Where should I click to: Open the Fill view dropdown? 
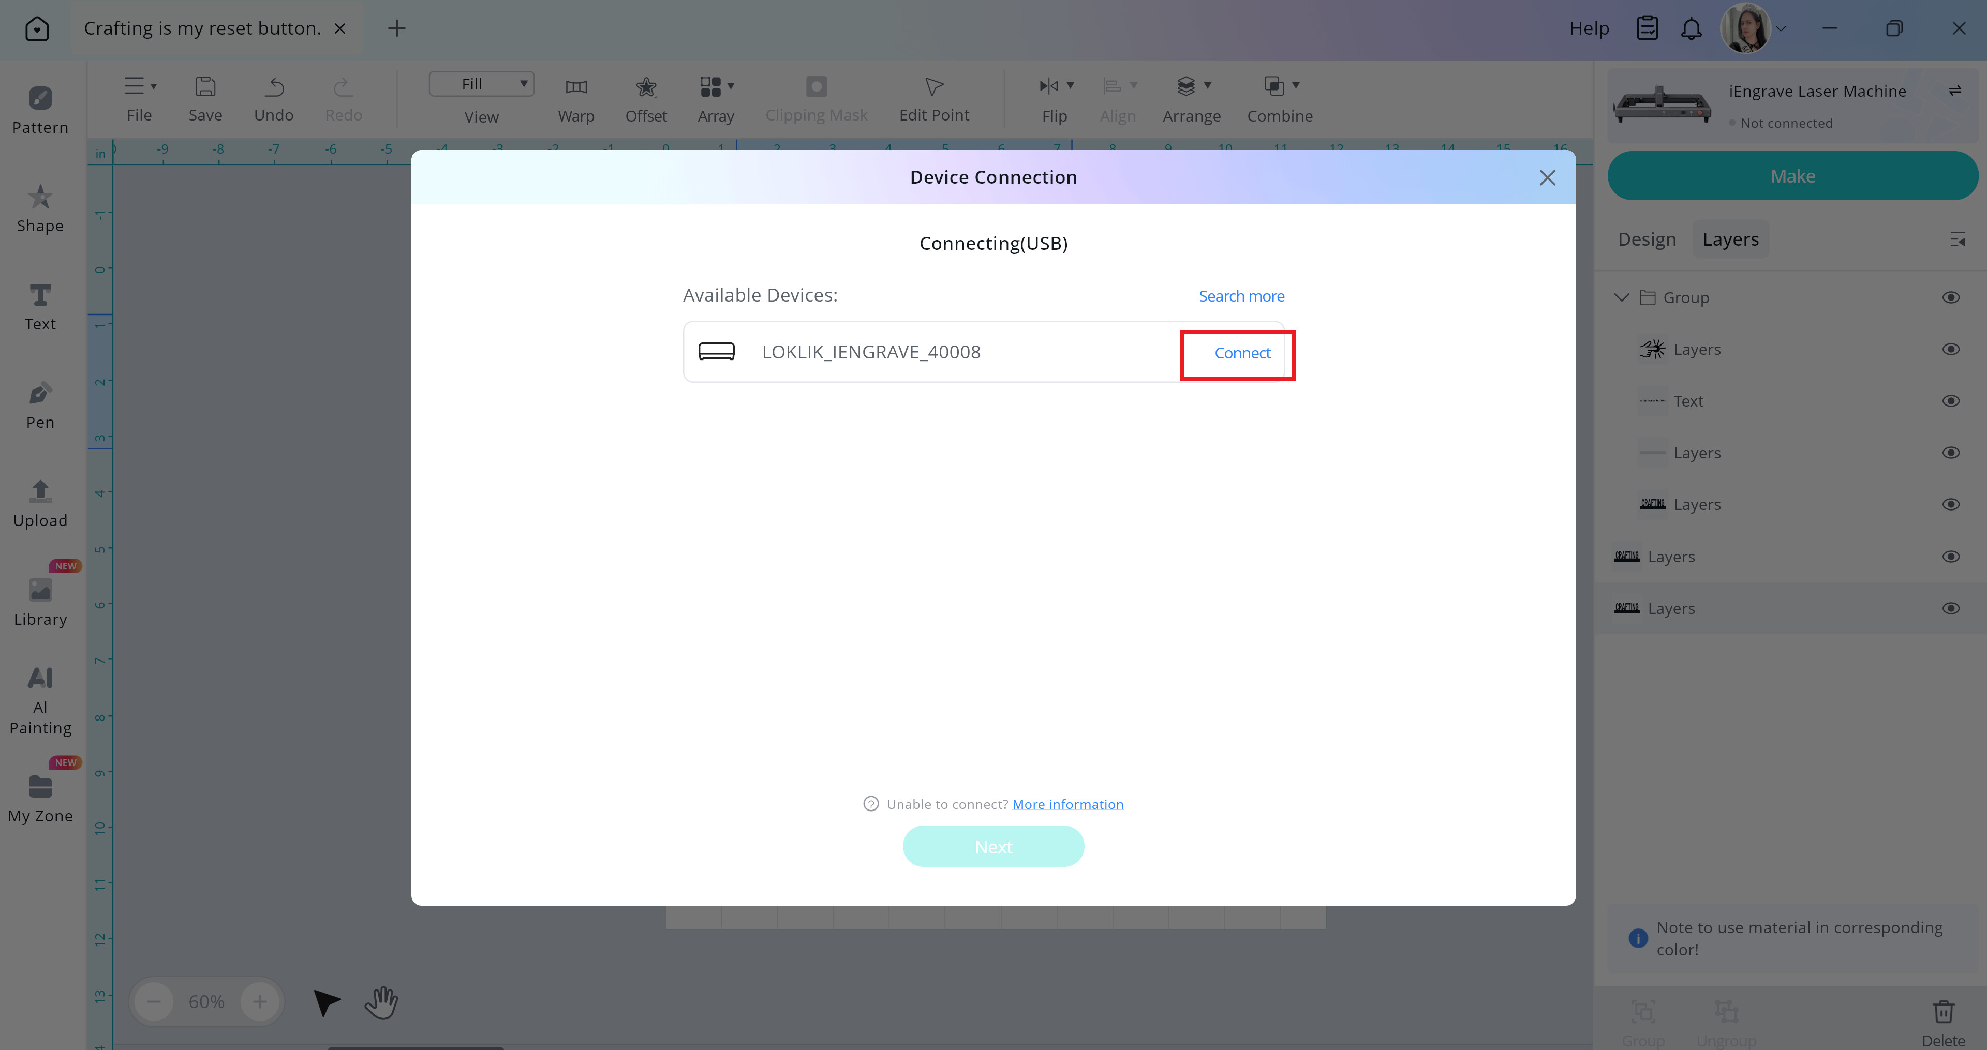pos(481,84)
